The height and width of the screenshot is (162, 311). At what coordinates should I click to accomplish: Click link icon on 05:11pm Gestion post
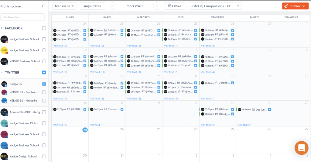pyautogui.click(x=142, y=35)
